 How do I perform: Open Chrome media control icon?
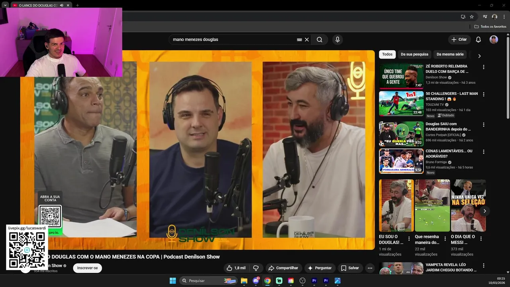click(x=485, y=17)
